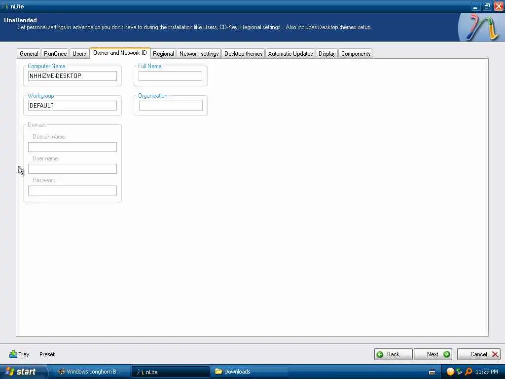Click the Domain Password field
Viewport: 505px width, 379px height.
point(72,190)
